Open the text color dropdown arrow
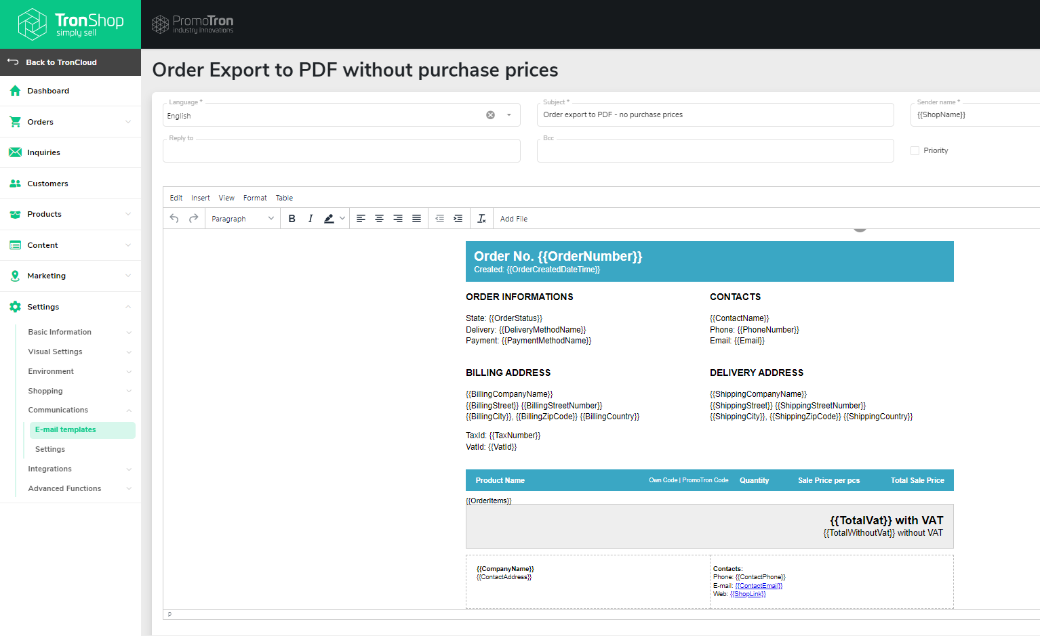1040x636 pixels. click(342, 218)
